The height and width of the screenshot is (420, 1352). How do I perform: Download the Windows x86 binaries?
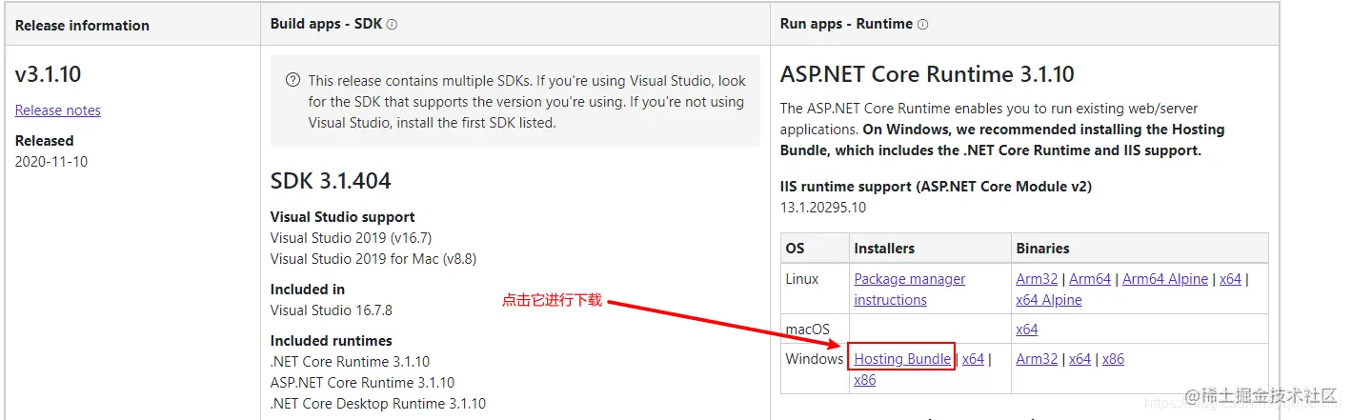[x=1113, y=359]
